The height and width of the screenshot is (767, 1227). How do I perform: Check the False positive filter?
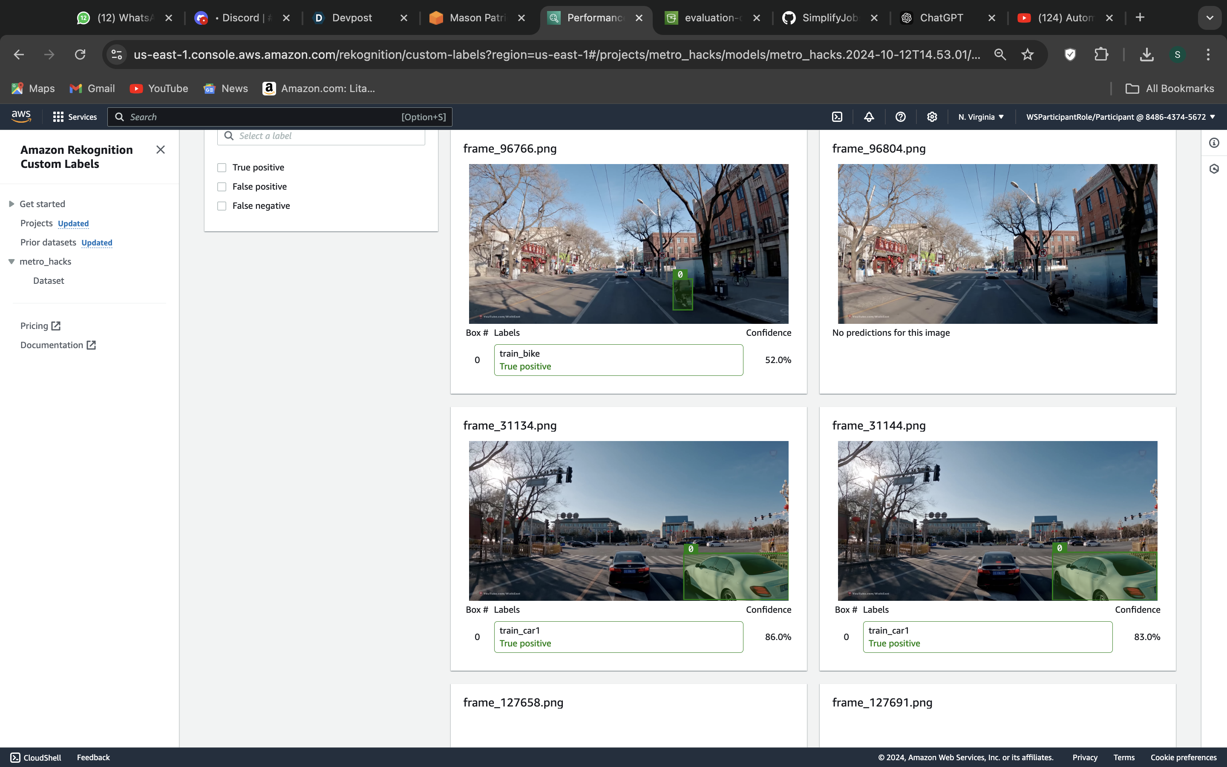click(x=222, y=187)
